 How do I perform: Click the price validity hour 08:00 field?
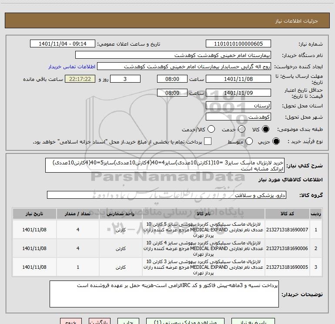point(172,93)
